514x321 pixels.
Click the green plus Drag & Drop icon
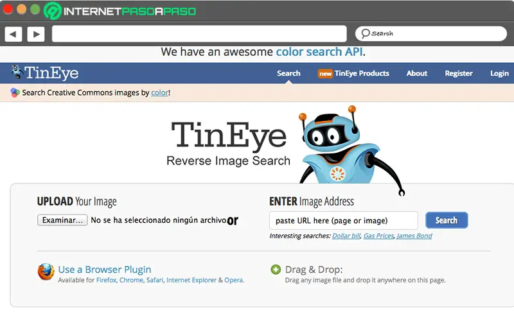(276, 270)
